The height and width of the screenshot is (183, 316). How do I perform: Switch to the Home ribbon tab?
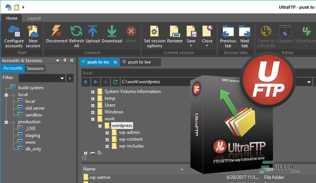[12, 18]
